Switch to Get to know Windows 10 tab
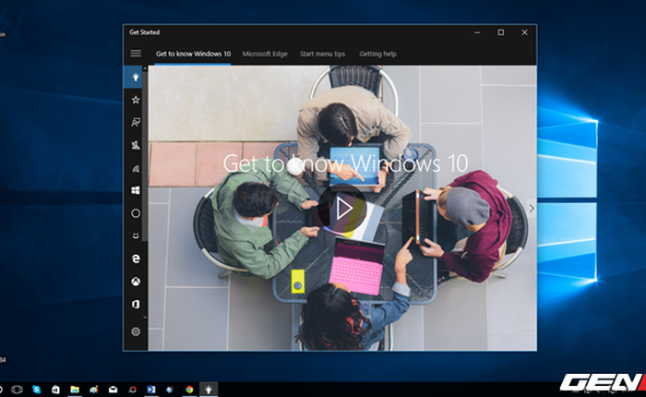This screenshot has width=646, height=397. coord(193,54)
